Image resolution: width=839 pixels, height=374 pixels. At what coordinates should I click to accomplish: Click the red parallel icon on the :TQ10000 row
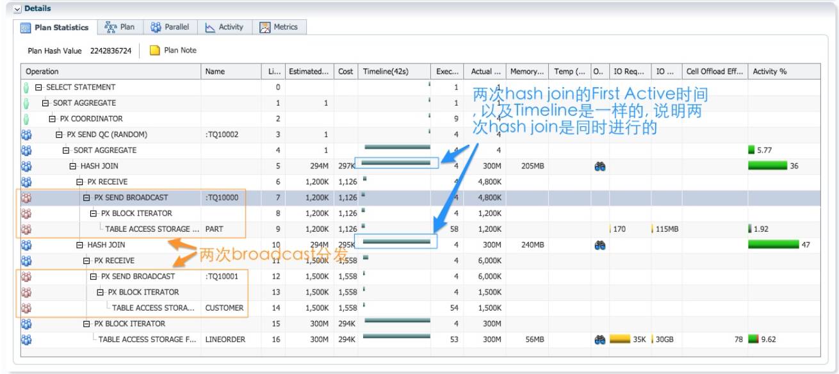26,198
